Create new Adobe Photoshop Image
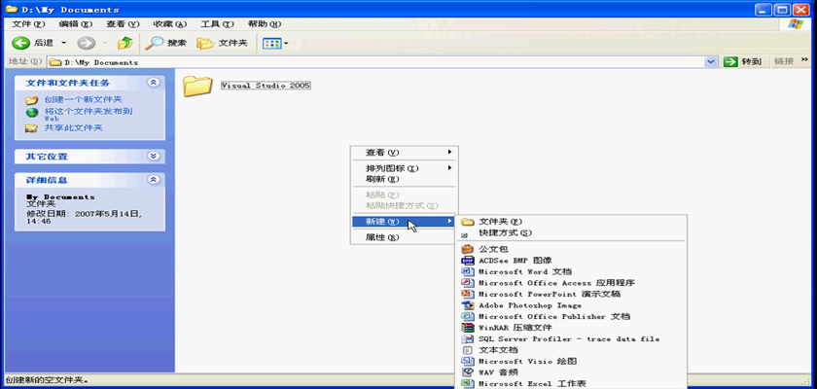The width and height of the screenshot is (817, 389). tap(572, 305)
